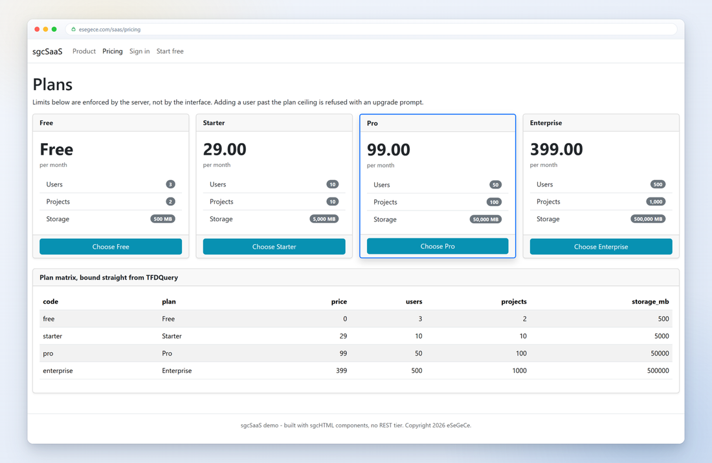The width and height of the screenshot is (712, 463).
Task: Click storage value 50000 in table
Action: click(660, 354)
